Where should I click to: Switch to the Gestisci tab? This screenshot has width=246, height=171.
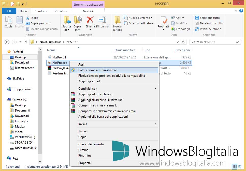pos(88,11)
